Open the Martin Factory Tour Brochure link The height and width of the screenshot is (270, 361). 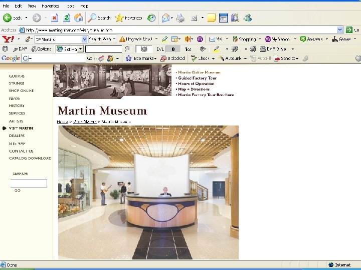[206, 95]
